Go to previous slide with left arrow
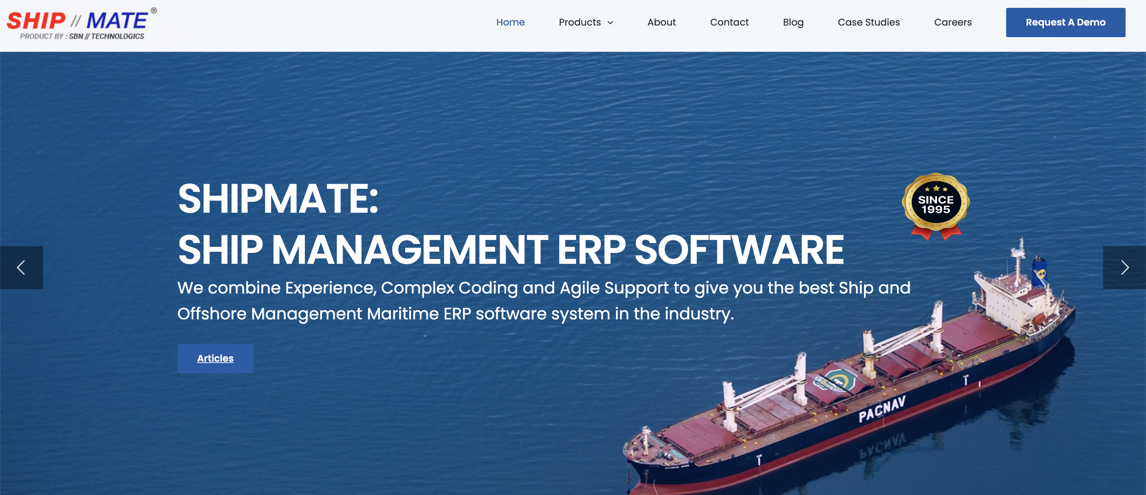 point(21,268)
